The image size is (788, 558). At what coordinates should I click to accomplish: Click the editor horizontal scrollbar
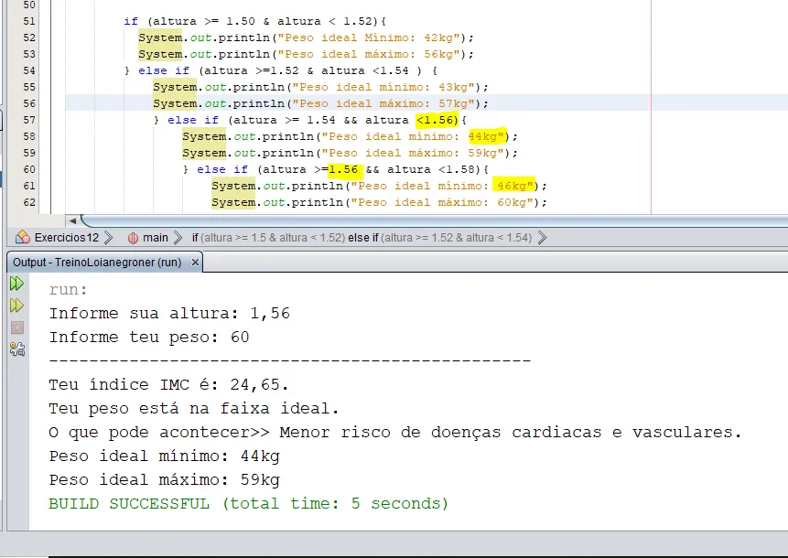pos(435,220)
